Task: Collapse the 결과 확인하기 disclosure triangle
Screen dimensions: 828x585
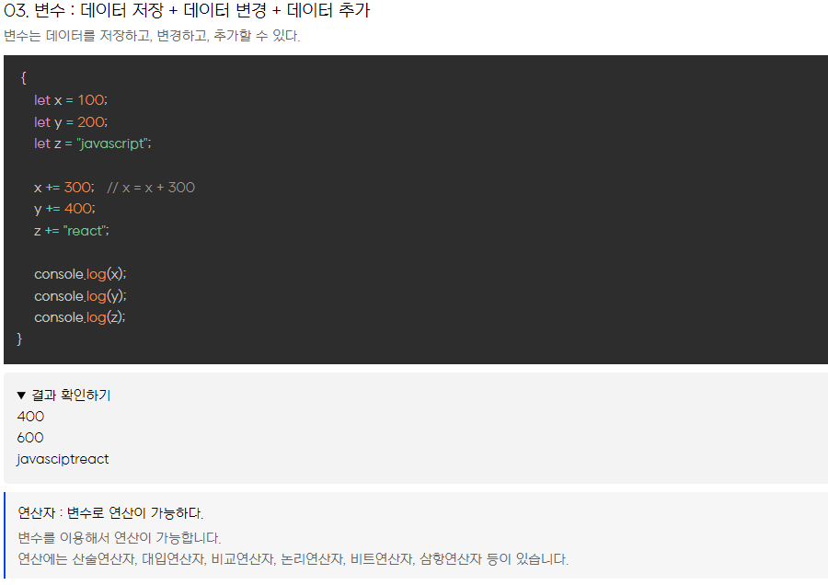Action: (21, 395)
